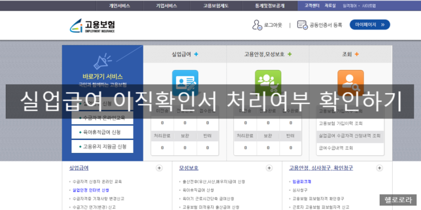
Task: Click the 원격제어 link
Action: tap(350, 6)
